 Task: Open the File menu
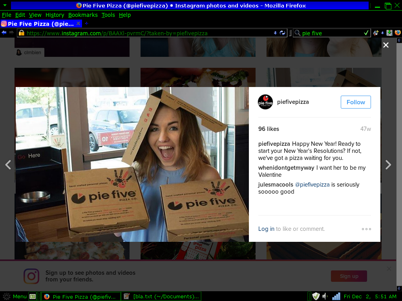point(7,15)
